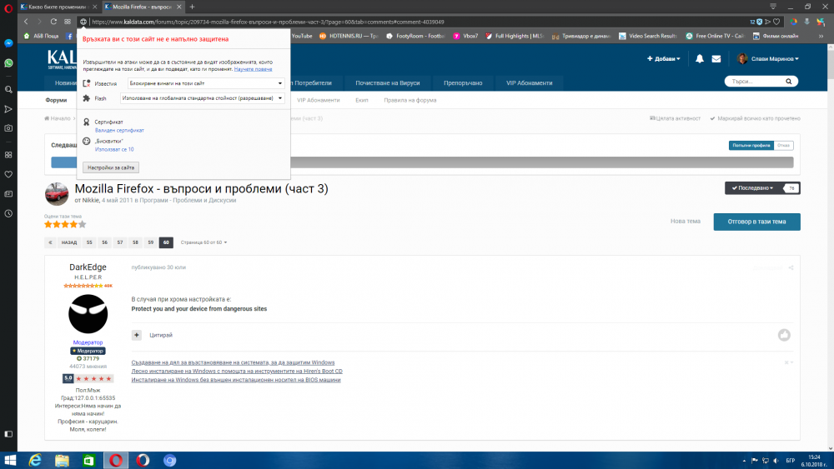834x469 pixels.
Task: Reload the current page
Action: (x=53, y=22)
